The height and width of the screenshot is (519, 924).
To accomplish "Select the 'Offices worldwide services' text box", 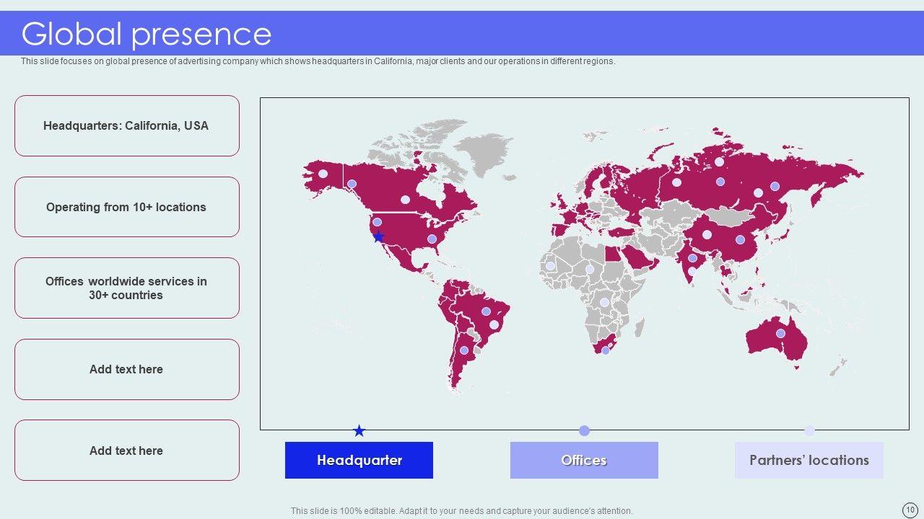I will [x=126, y=288].
